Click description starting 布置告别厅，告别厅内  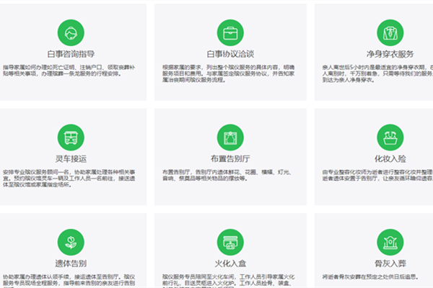[x=227, y=175]
